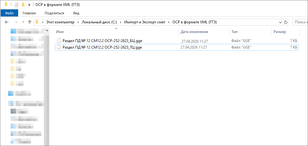Click 7 КБ size of _БЦ.gge row
The image size is (308, 146).
pyautogui.click(x=294, y=41)
